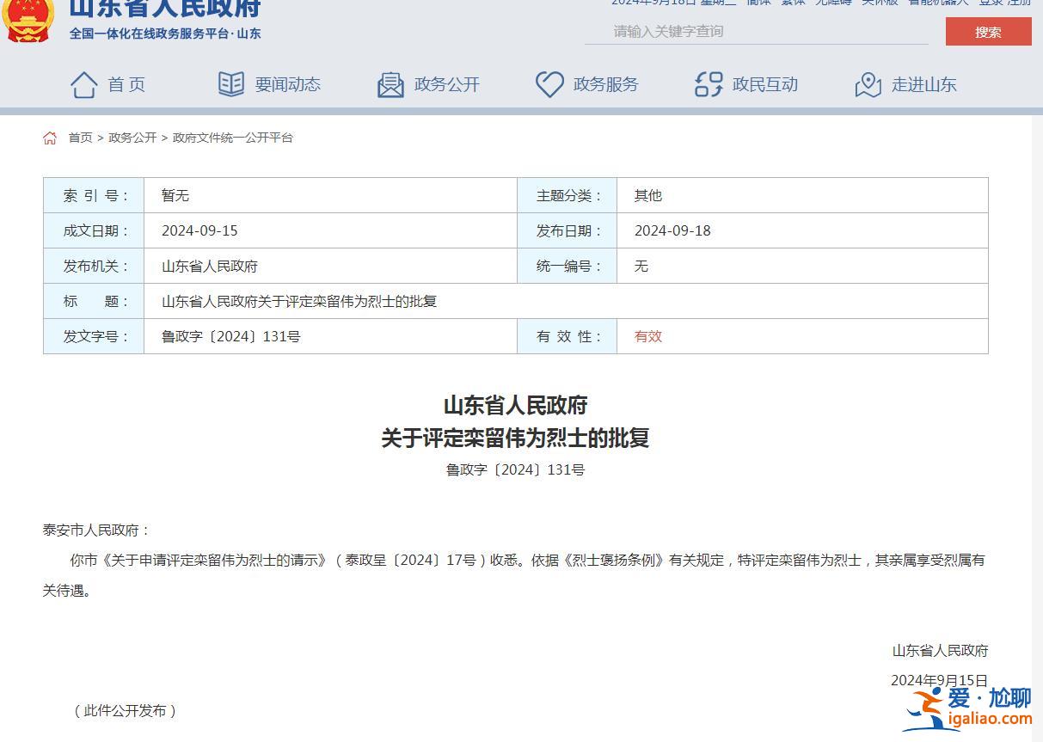
Task: Click the 政府文件统一公开平台 breadcrumb link
Action: pos(232,138)
